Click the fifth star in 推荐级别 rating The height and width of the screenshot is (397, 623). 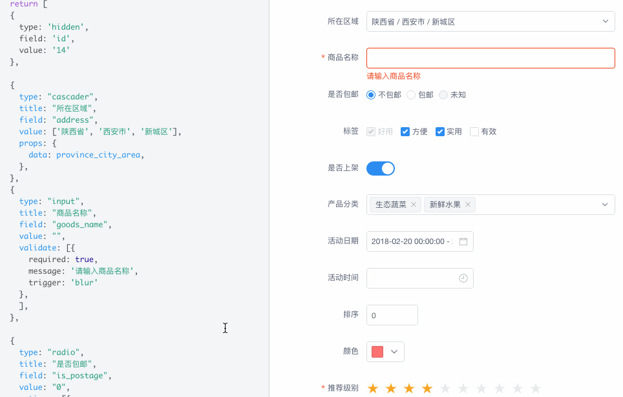pyautogui.click(x=445, y=388)
